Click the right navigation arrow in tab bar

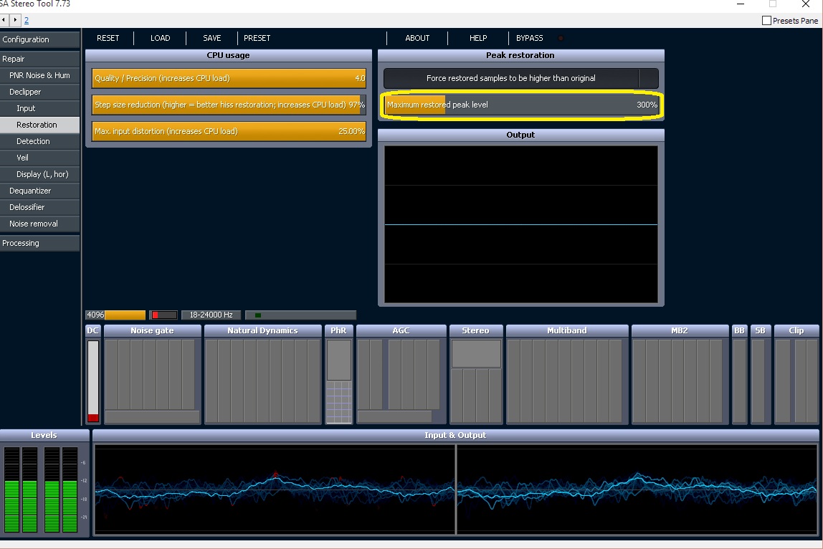tap(14, 20)
